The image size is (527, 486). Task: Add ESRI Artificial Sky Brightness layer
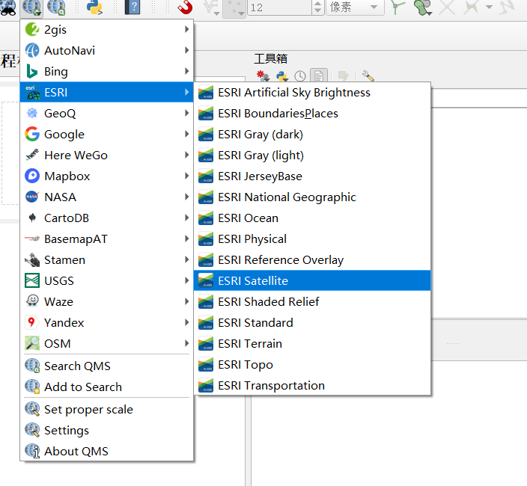(x=312, y=92)
